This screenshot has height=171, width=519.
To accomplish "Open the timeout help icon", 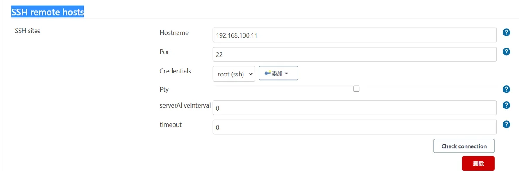I will coord(506,124).
